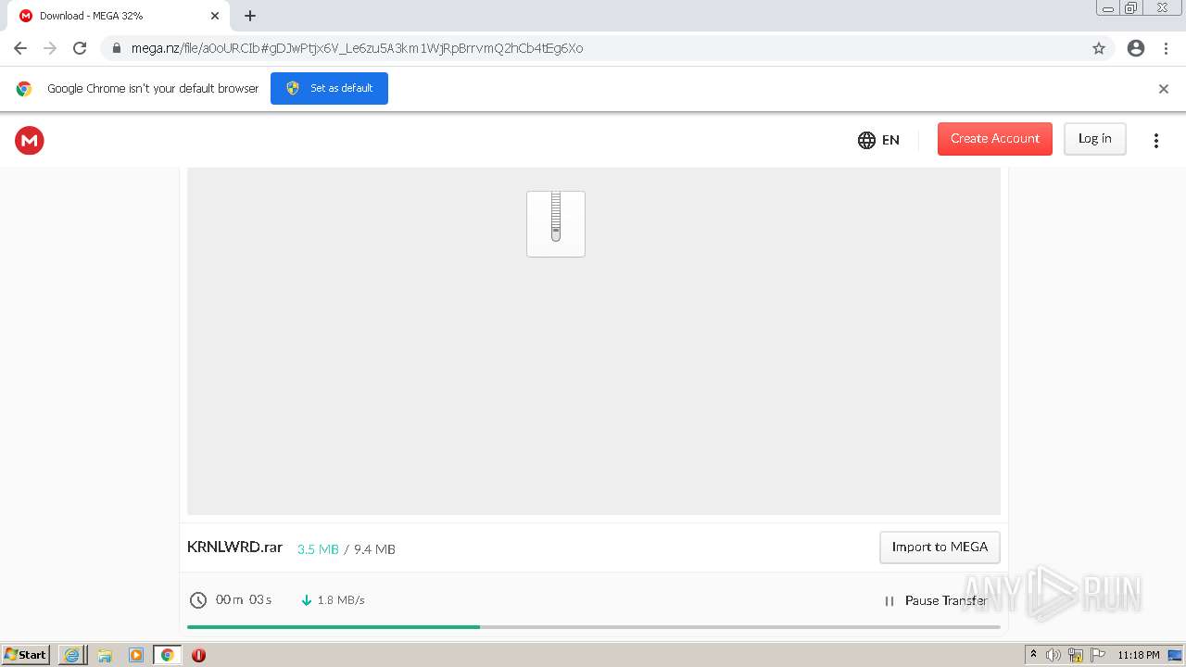The width and height of the screenshot is (1186, 667).
Task: Pause the transfer
Action: [937, 600]
